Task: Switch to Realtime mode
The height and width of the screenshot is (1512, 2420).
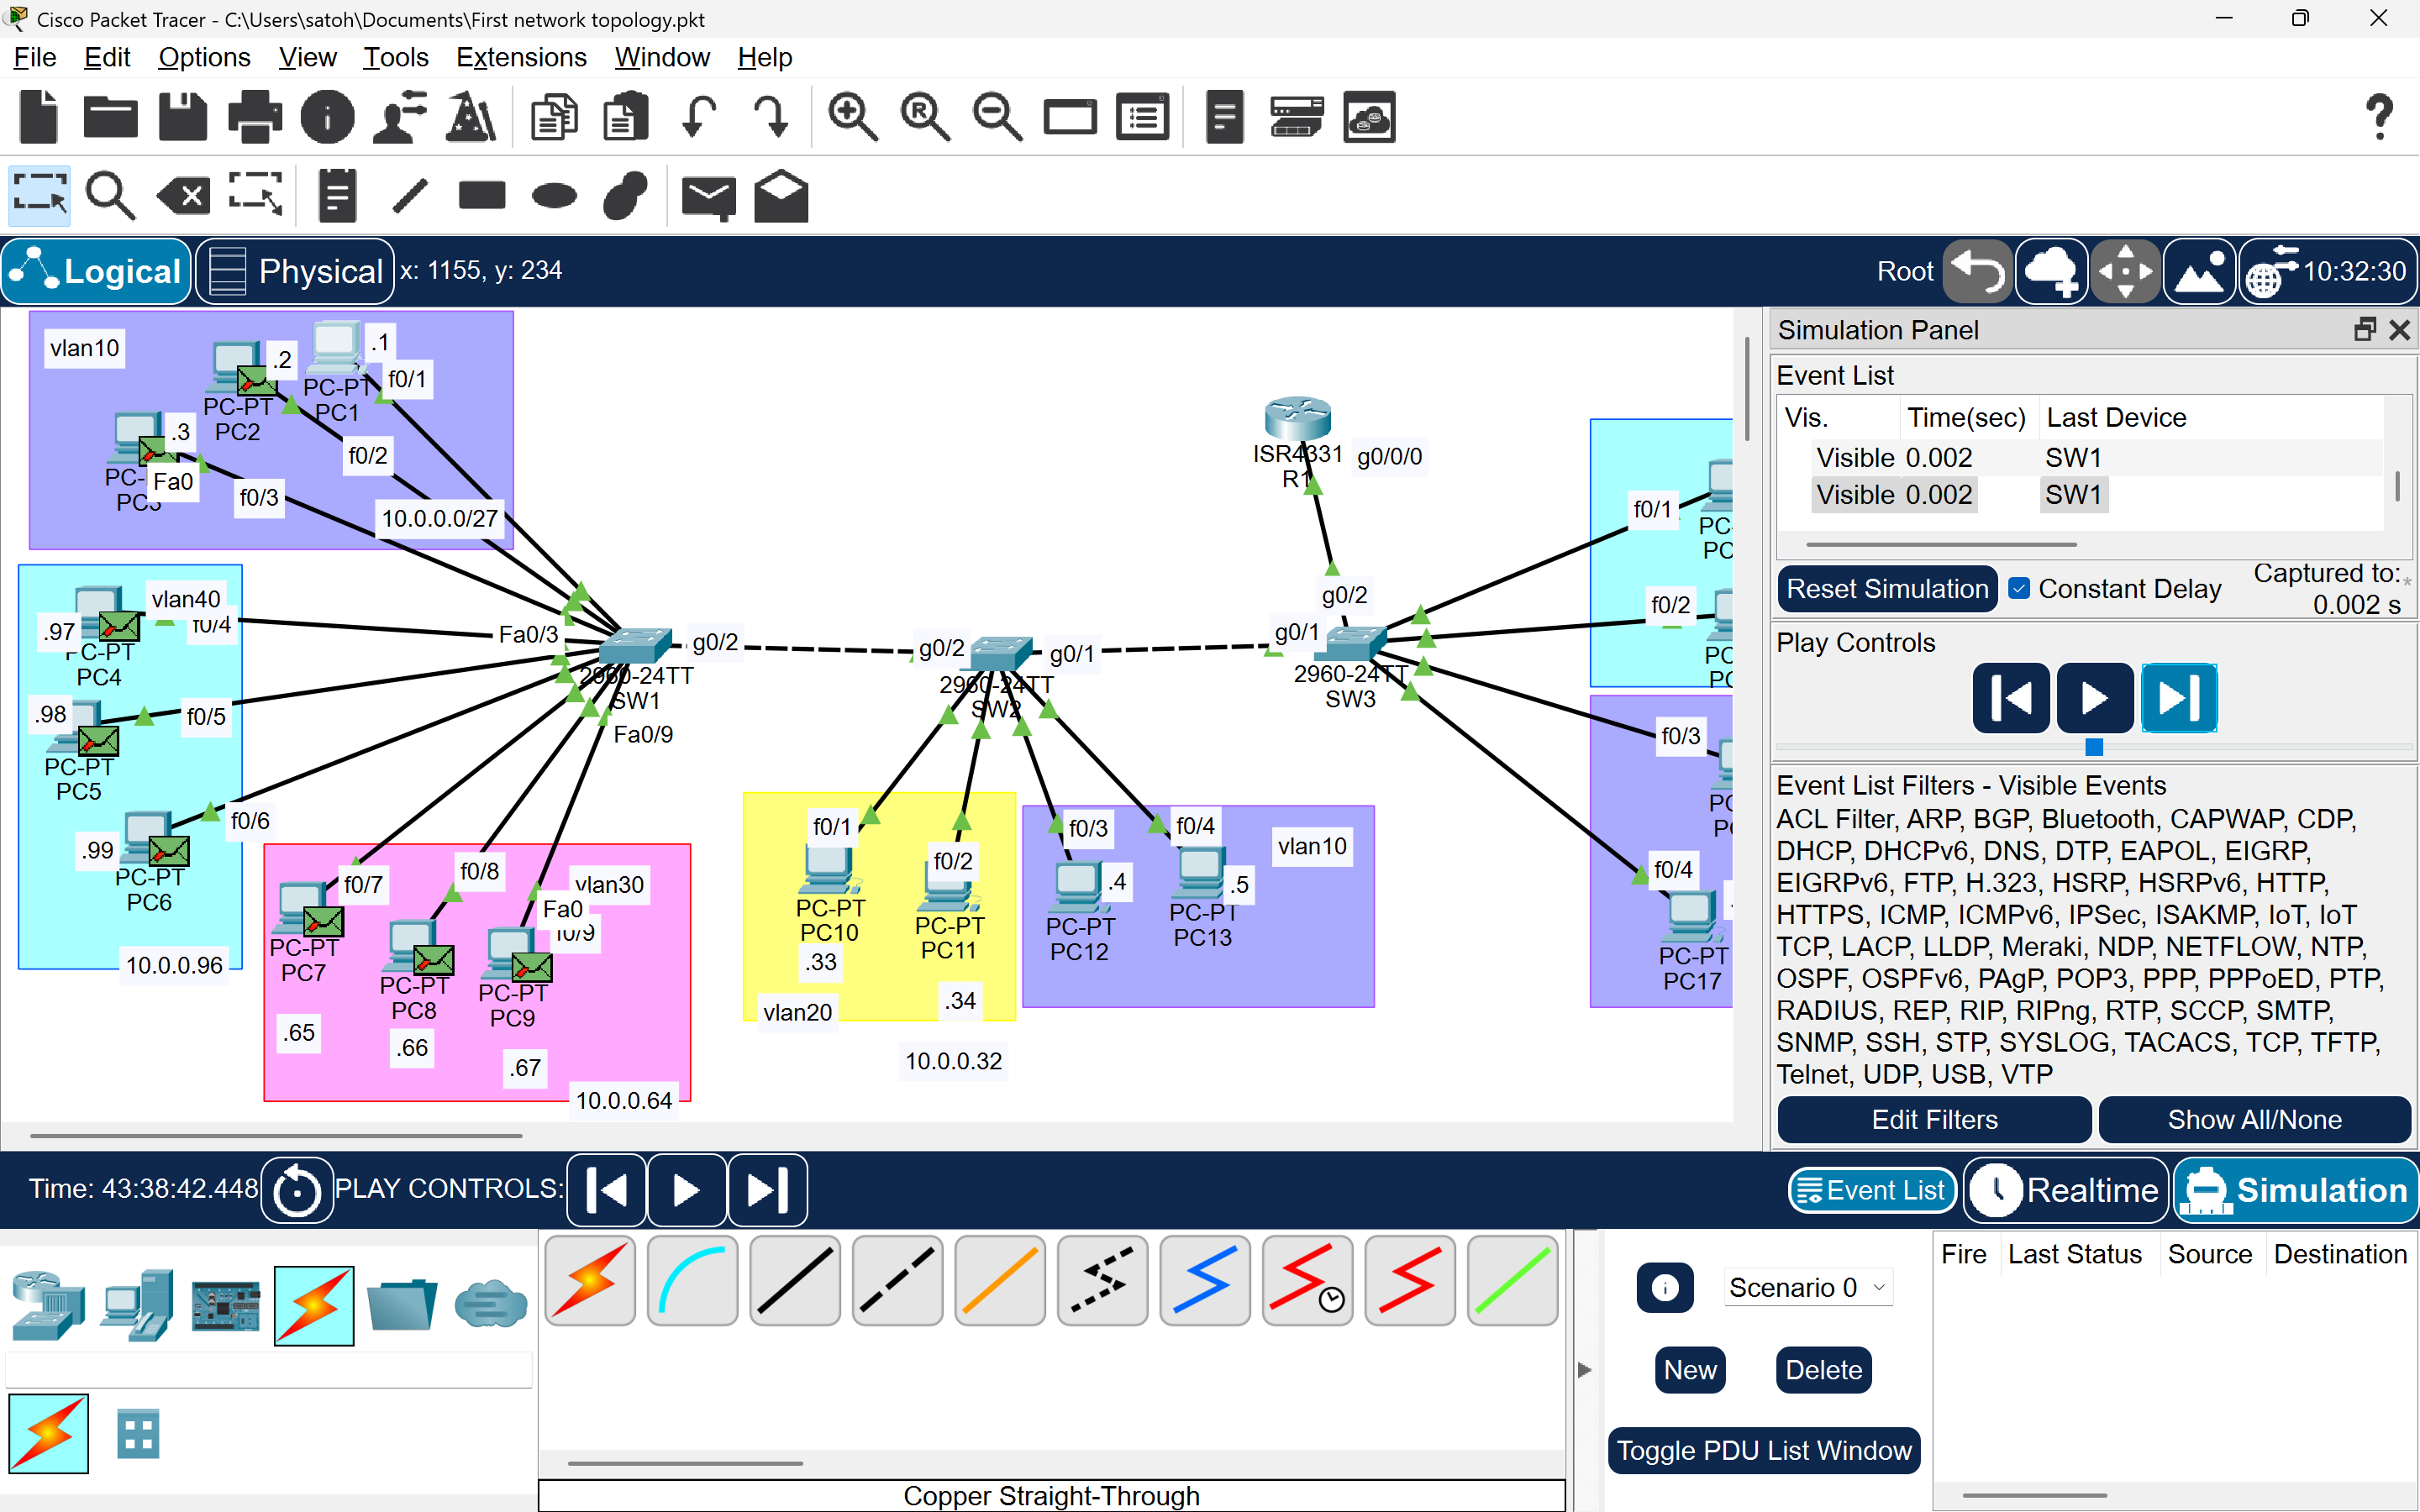Action: [x=2065, y=1189]
